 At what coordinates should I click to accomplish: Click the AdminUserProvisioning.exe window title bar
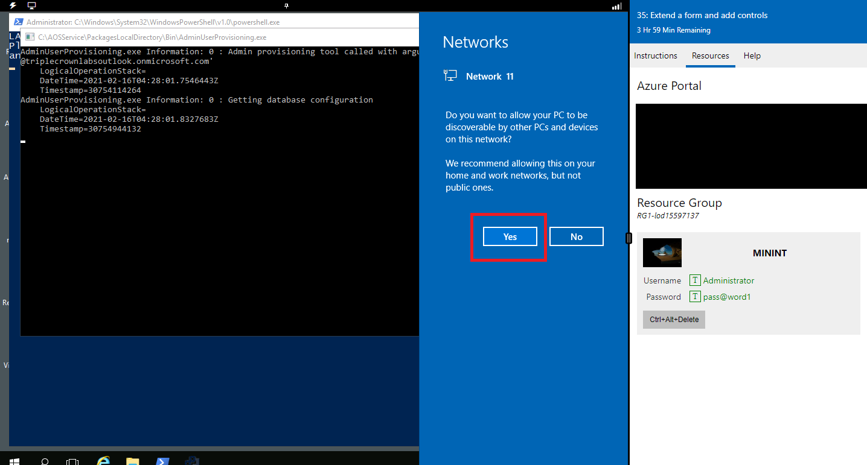point(220,37)
